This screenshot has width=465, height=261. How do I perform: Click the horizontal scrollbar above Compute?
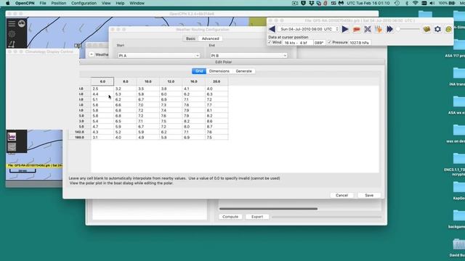[268, 209]
